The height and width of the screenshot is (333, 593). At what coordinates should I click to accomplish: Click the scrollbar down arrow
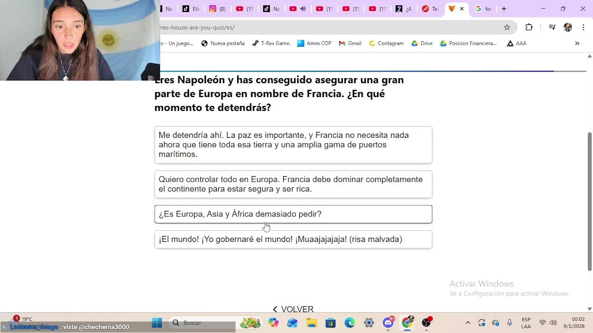click(589, 309)
